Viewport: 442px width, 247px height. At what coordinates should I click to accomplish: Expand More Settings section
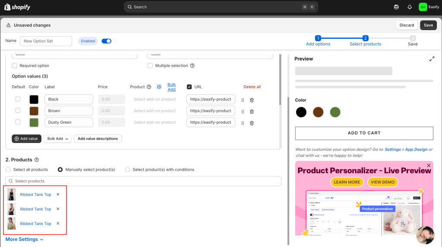pos(25,239)
